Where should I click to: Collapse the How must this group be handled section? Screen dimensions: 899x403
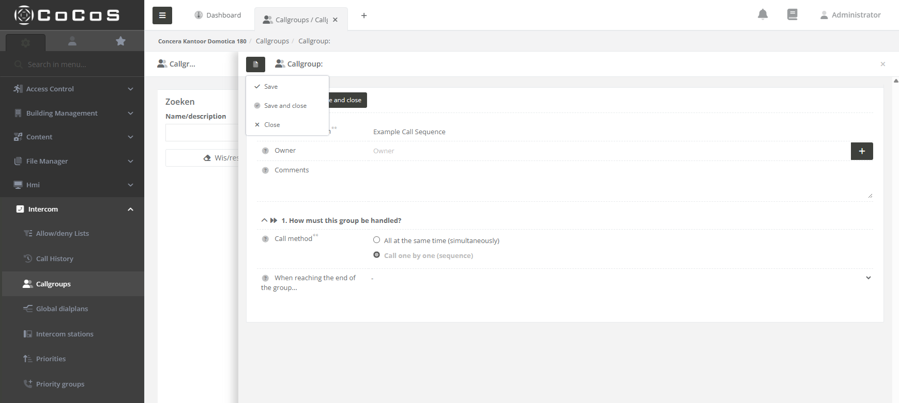[x=264, y=220]
